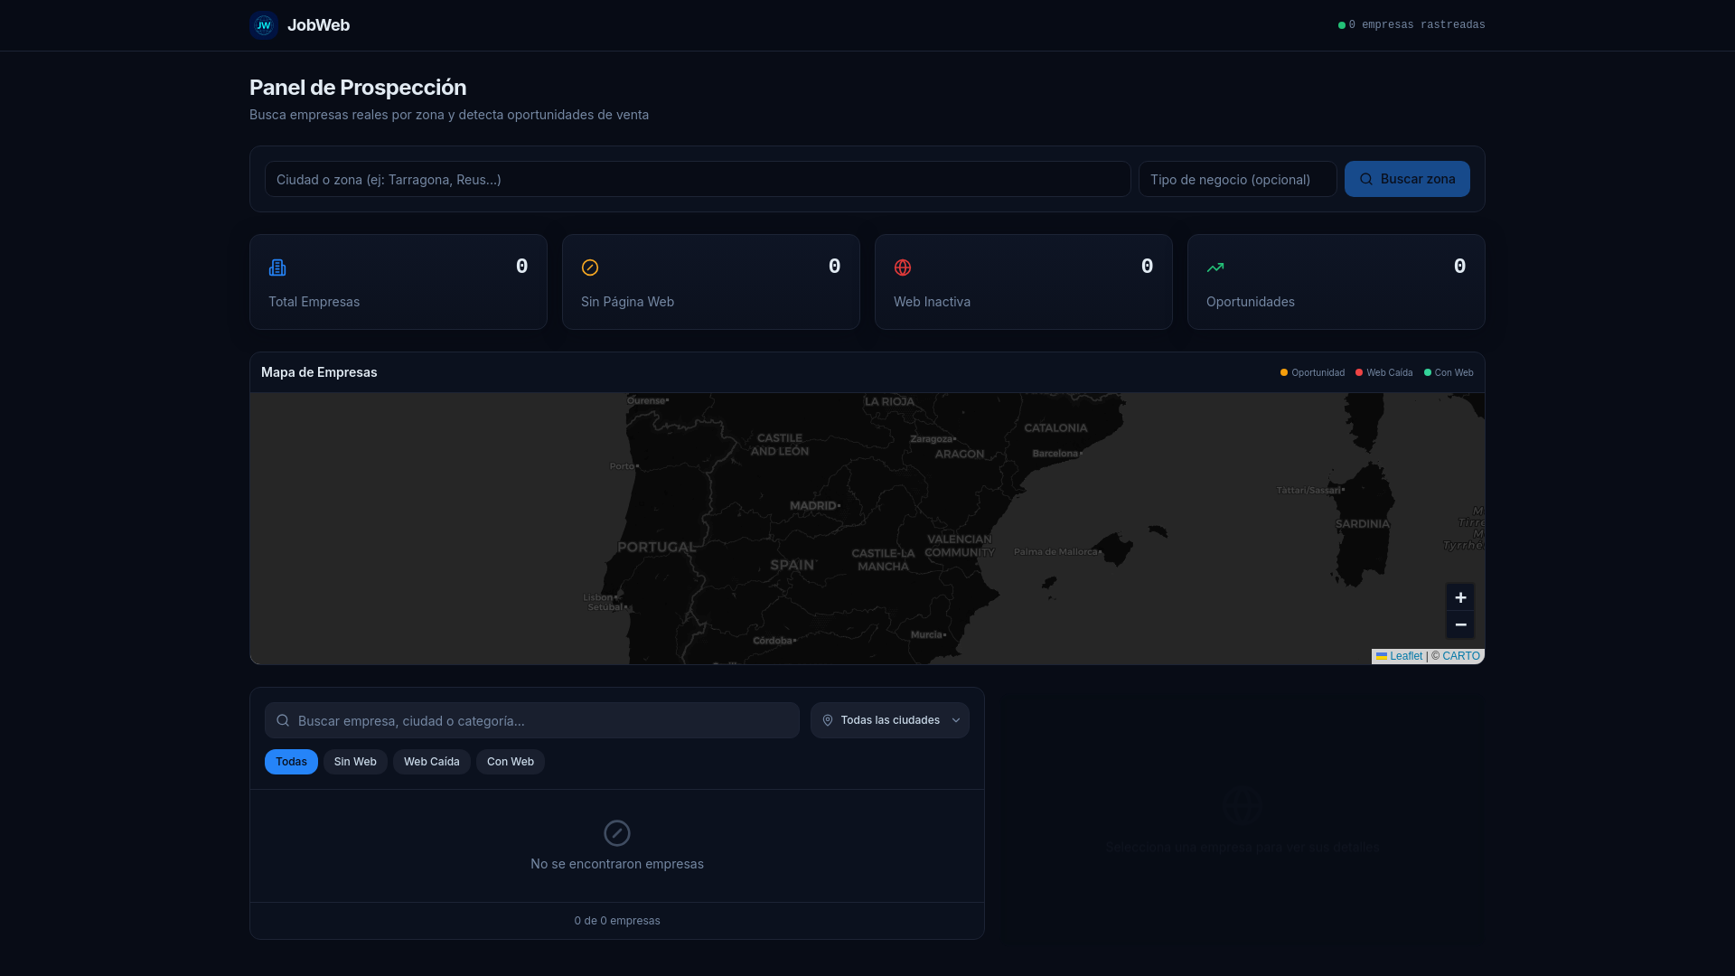Click the location pin icon in city selector
1735x976 pixels.
pyautogui.click(x=828, y=720)
